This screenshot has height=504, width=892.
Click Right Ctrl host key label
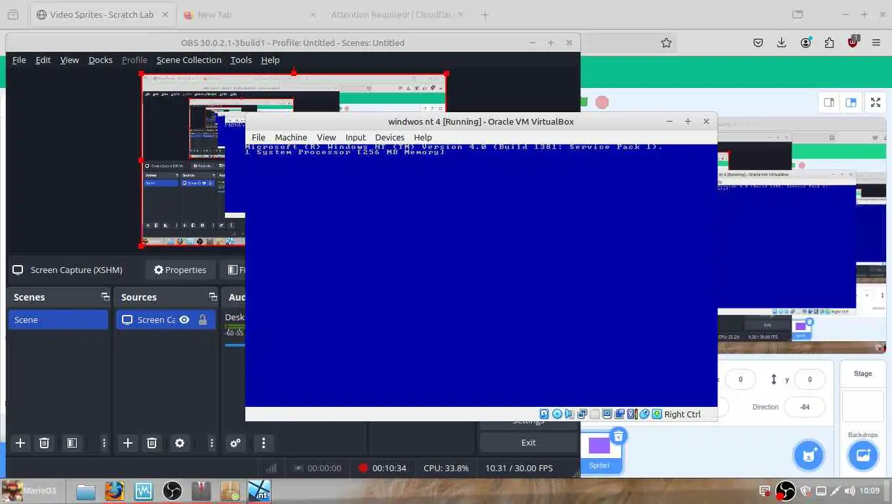[682, 414]
